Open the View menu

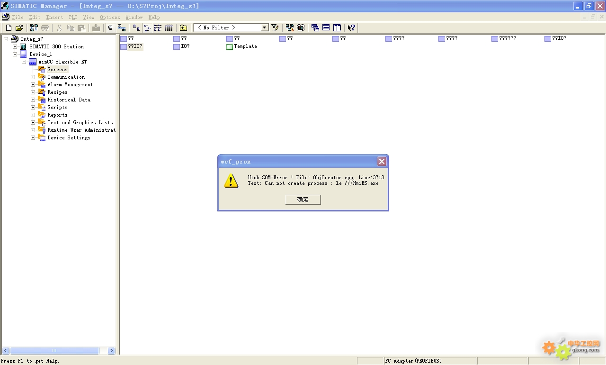89,17
